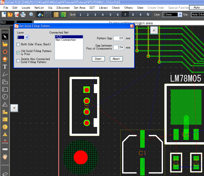Click the Start button
204x176 pixels.
click(98, 59)
